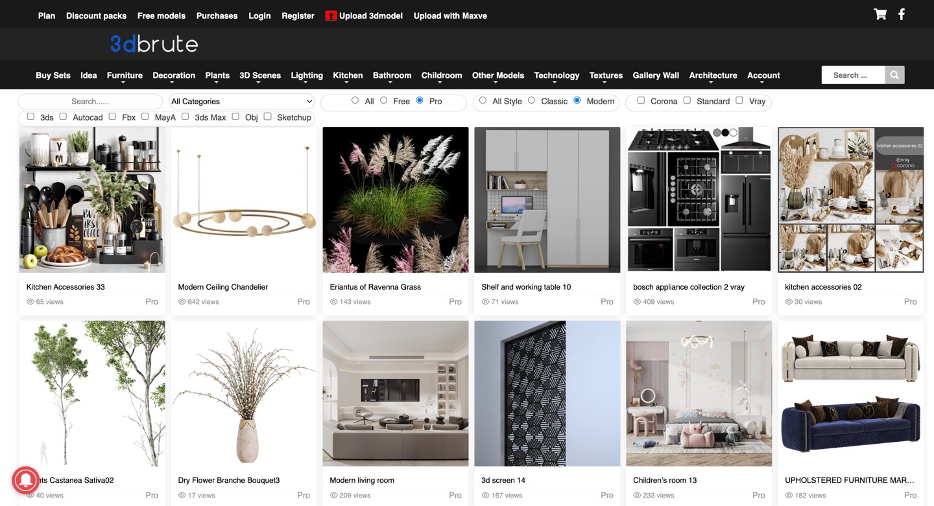This screenshot has height=506, width=934.
Task: Open the All Categories dropdown
Action: (x=241, y=101)
